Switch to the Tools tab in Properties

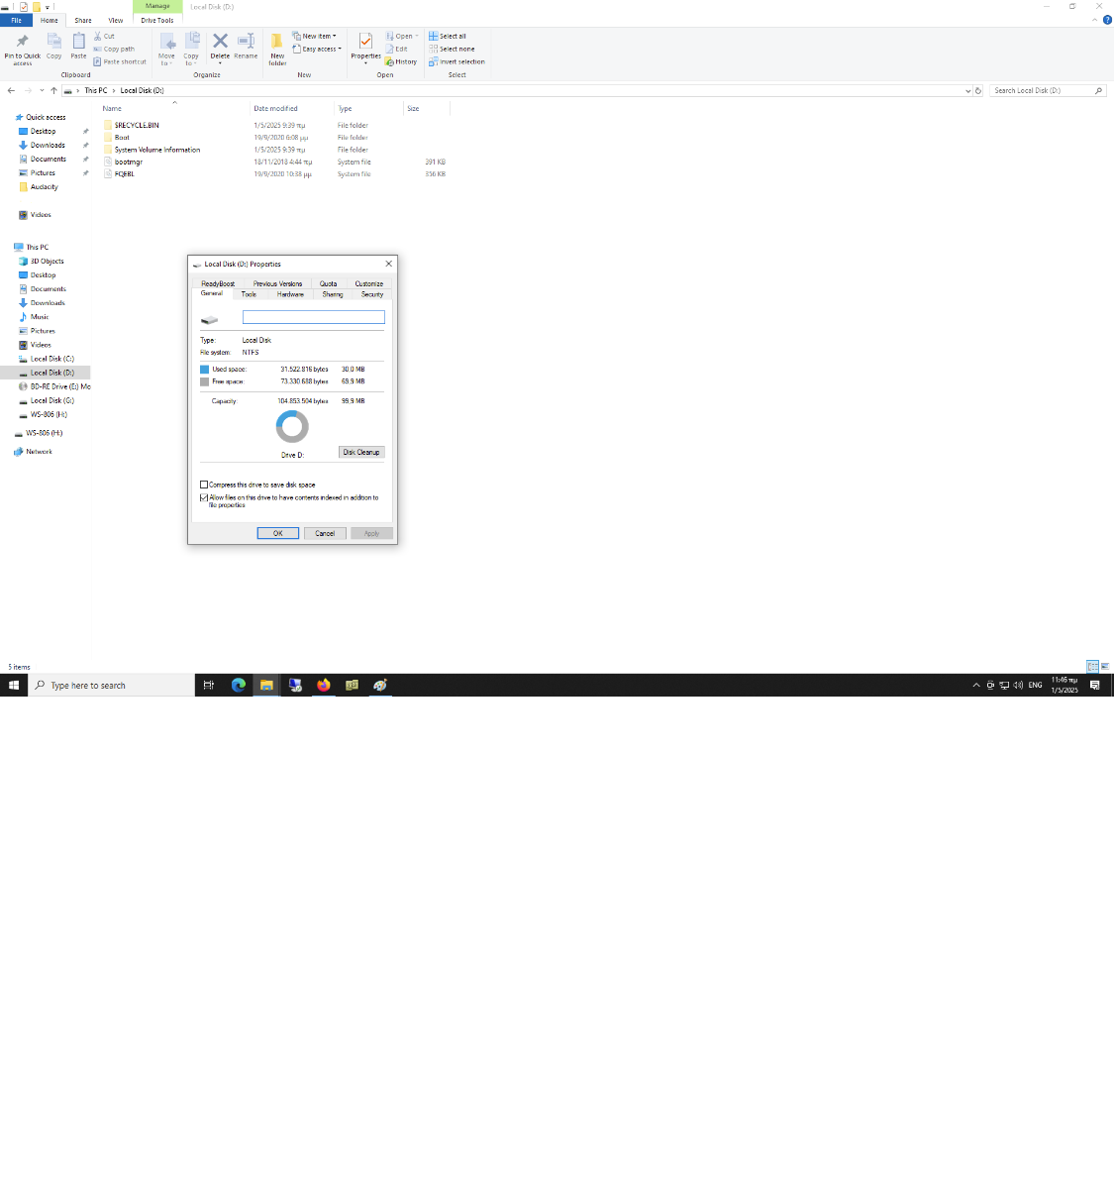pyautogui.click(x=249, y=294)
